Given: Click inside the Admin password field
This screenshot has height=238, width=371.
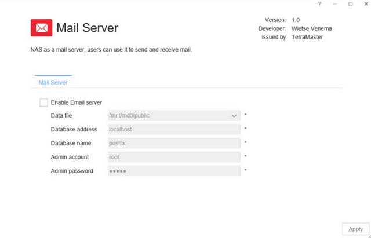Looking at the screenshot, I should tap(174, 171).
